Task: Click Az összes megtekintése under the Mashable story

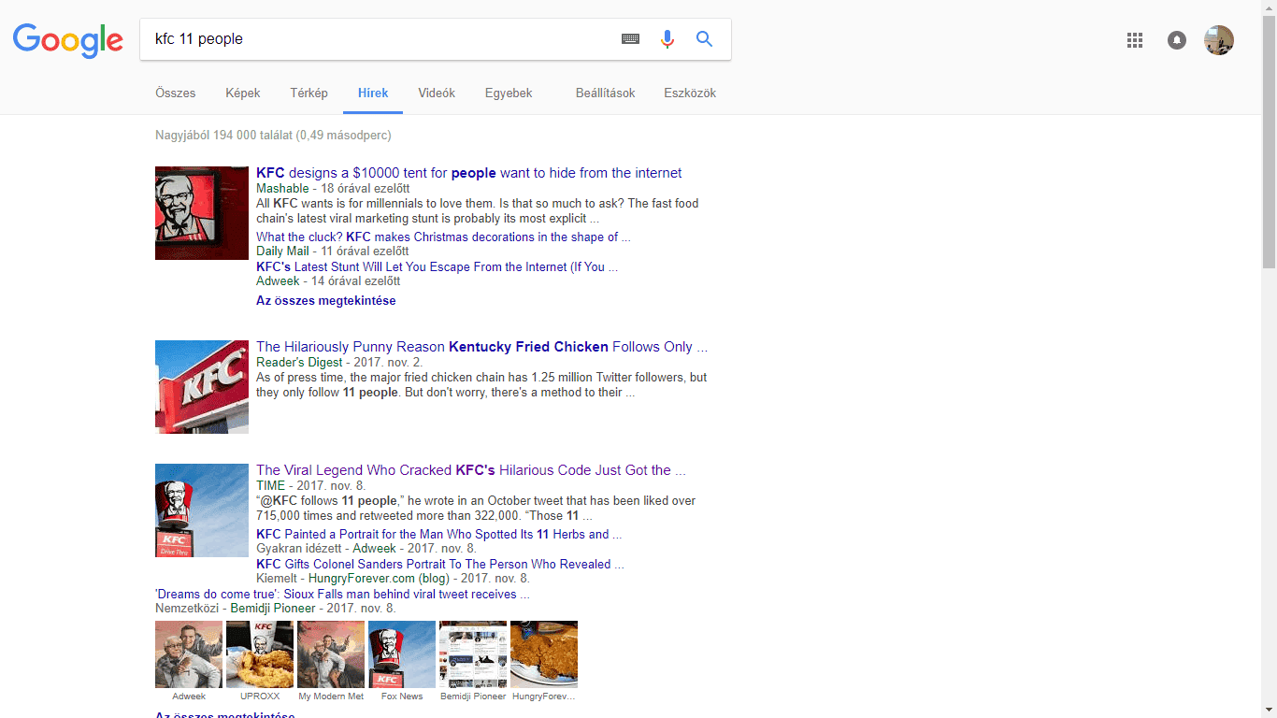Action: click(x=326, y=301)
